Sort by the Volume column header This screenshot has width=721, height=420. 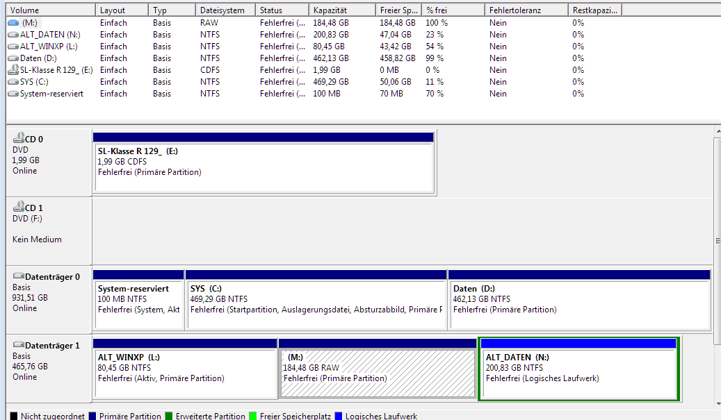click(51, 10)
